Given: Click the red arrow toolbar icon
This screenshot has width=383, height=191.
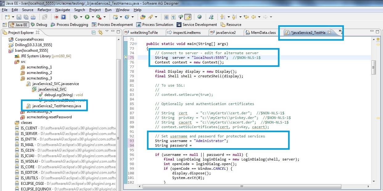Looking at the screenshot, I should 56,17.
